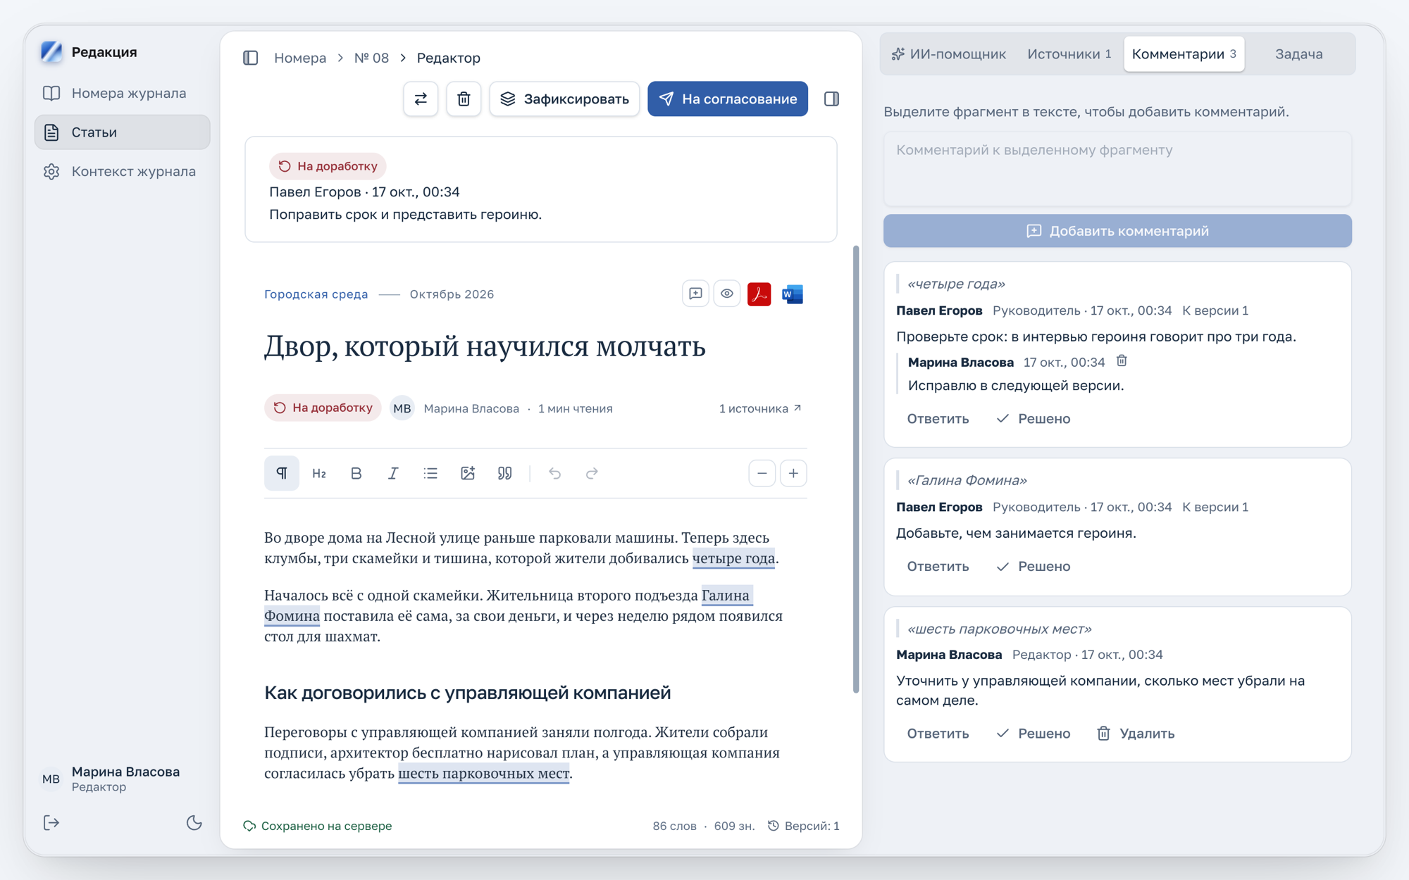The height and width of the screenshot is (880, 1409).
Task: Click Сохранено на сервере status
Action: click(318, 826)
